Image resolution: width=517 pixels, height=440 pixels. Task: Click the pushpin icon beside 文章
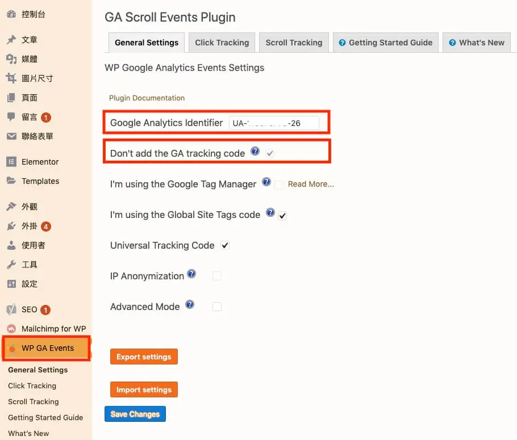(11, 40)
